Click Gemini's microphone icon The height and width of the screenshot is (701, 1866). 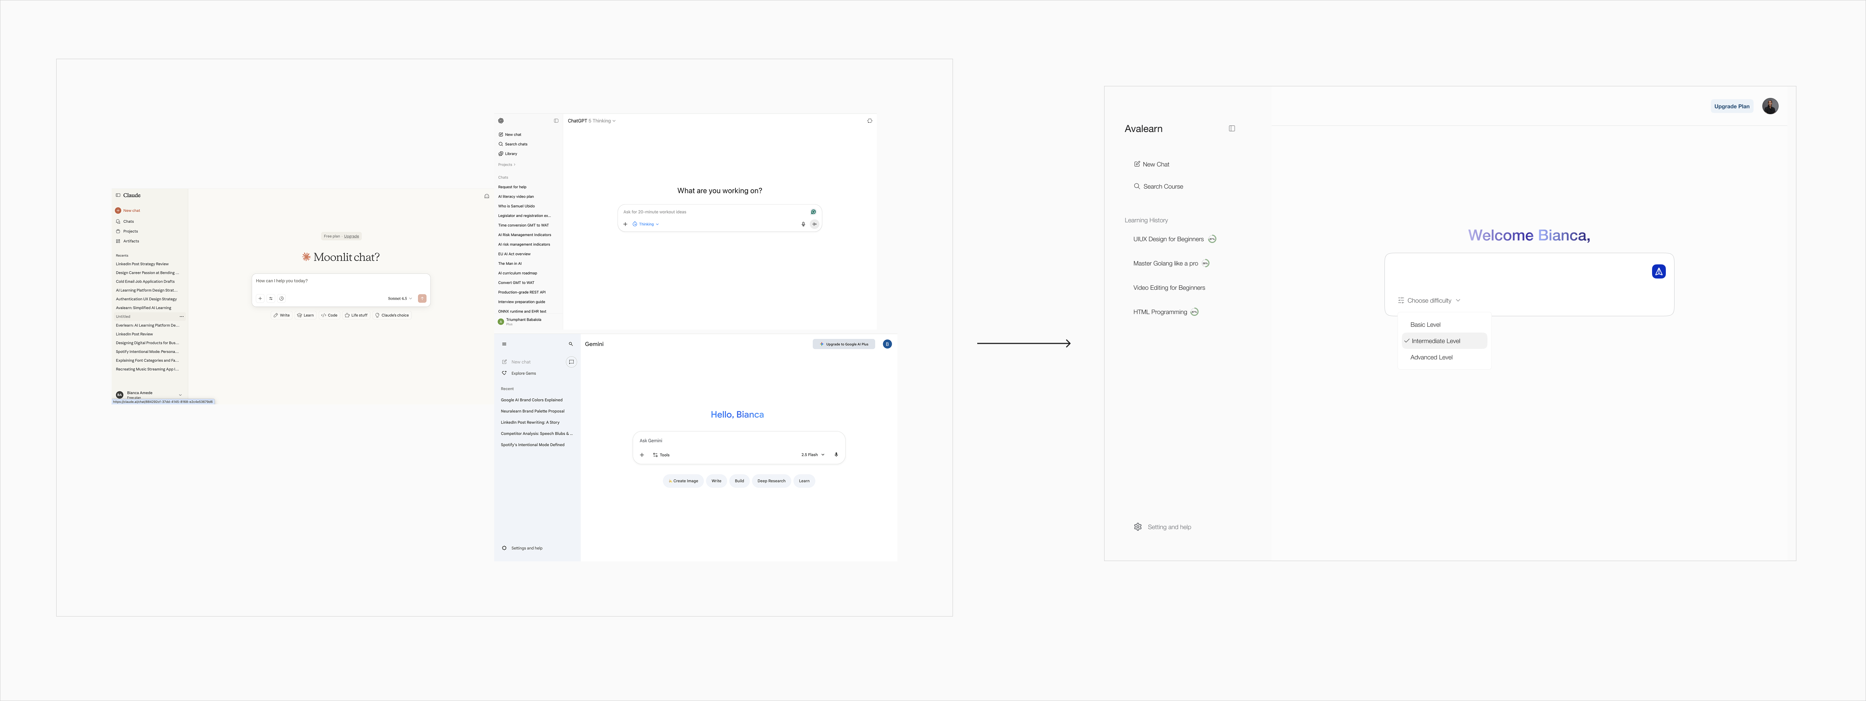[836, 455]
